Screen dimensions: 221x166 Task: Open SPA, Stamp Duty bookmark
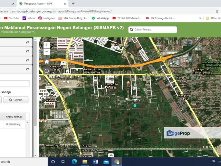[x=73, y=18]
